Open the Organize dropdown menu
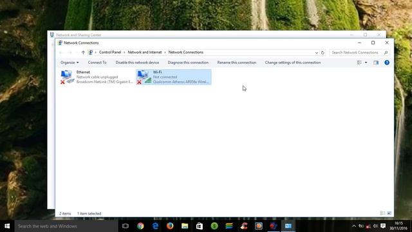This screenshot has height=232, width=412. tap(70, 63)
